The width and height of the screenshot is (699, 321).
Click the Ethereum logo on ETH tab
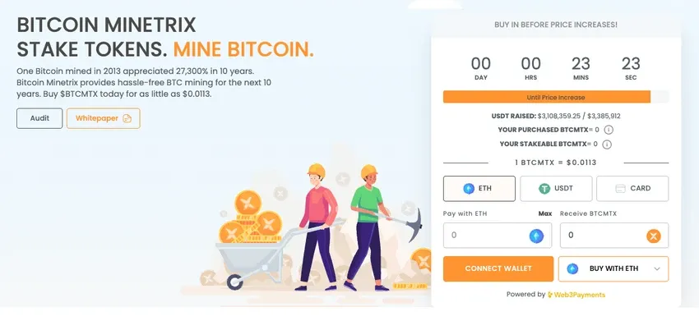tap(469, 188)
